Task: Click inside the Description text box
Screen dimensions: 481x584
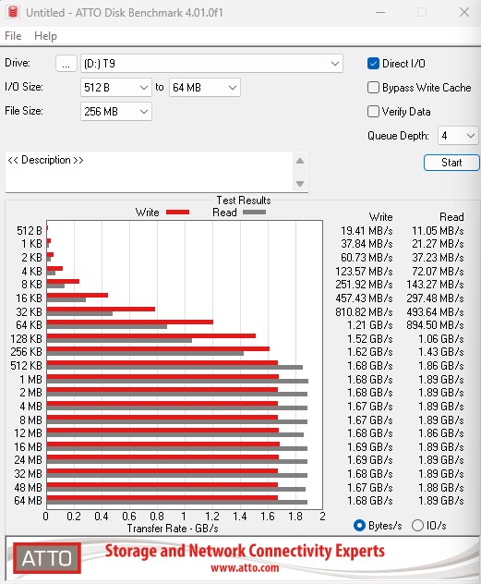Action: tap(149, 172)
